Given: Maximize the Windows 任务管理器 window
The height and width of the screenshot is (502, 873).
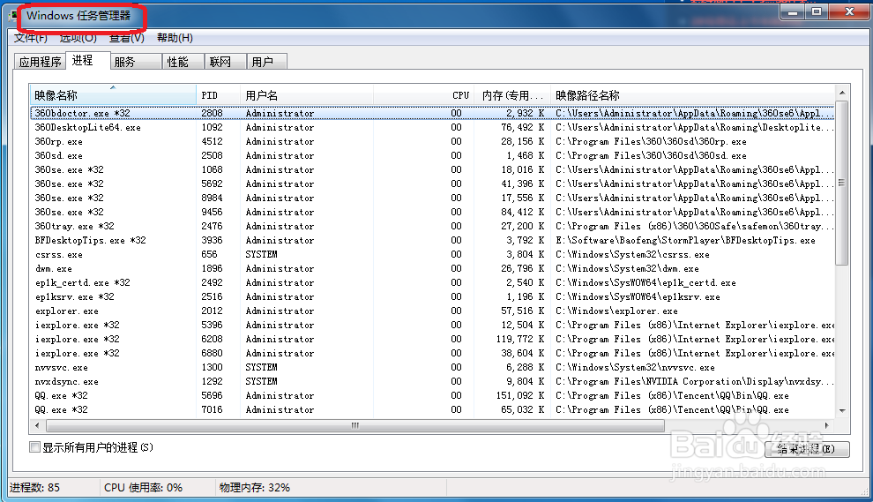Looking at the screenshot, I should 817,11.
